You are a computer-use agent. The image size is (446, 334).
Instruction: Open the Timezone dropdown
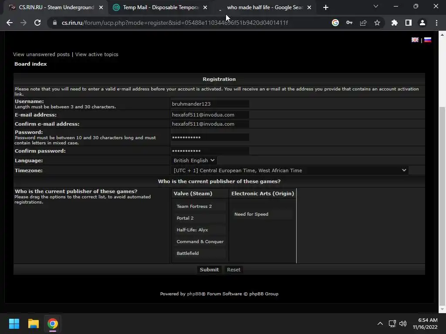pos(290,170)
